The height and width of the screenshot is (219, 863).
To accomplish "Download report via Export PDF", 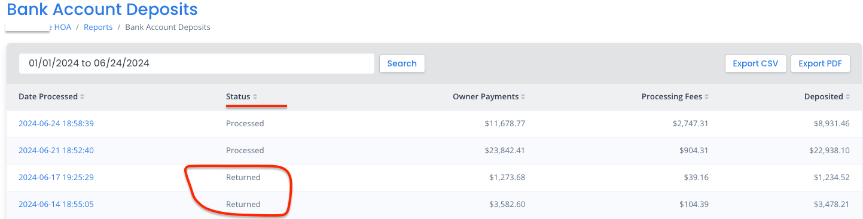I will coord(820,63).
